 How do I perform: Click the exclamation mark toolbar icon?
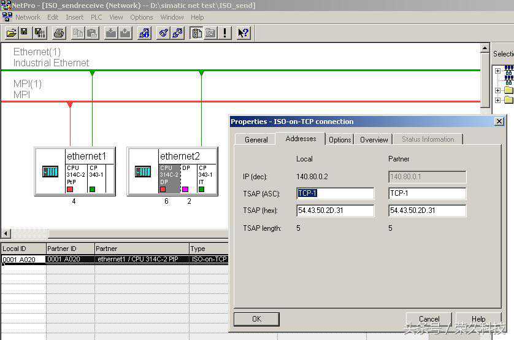pyautogui.click(x=225, y=33)
